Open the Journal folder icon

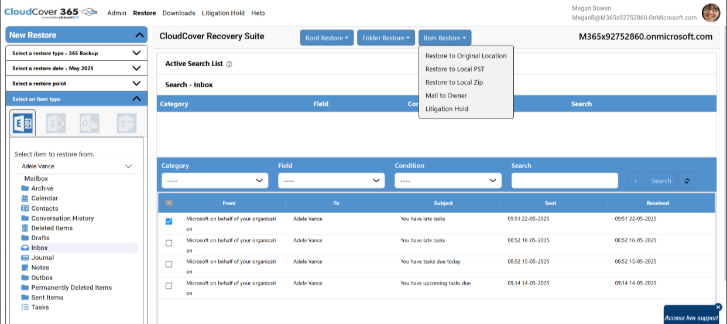click(x=25, y=258)
